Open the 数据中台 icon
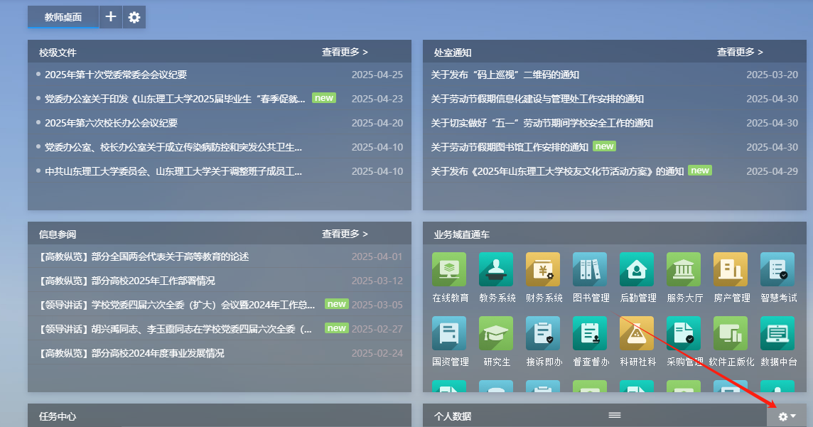The height and width of the screenshot is (427, 813). [778, 334]
